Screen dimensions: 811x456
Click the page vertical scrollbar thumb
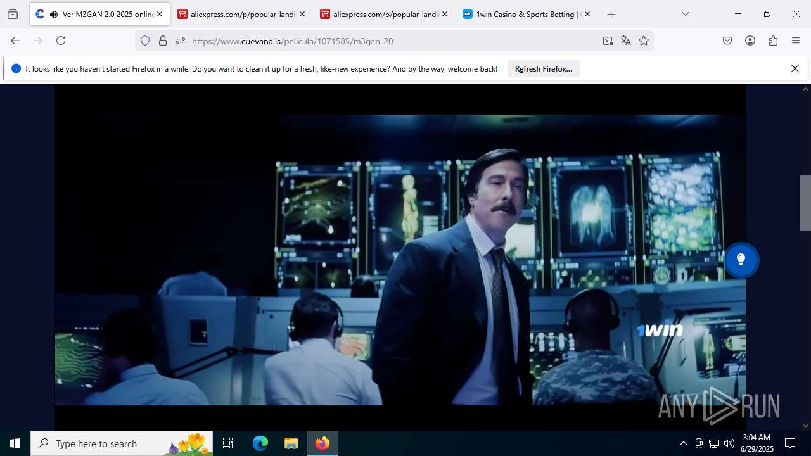805,203
